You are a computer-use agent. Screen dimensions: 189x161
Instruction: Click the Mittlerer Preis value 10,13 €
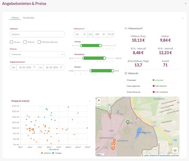(x=138, y=40)
